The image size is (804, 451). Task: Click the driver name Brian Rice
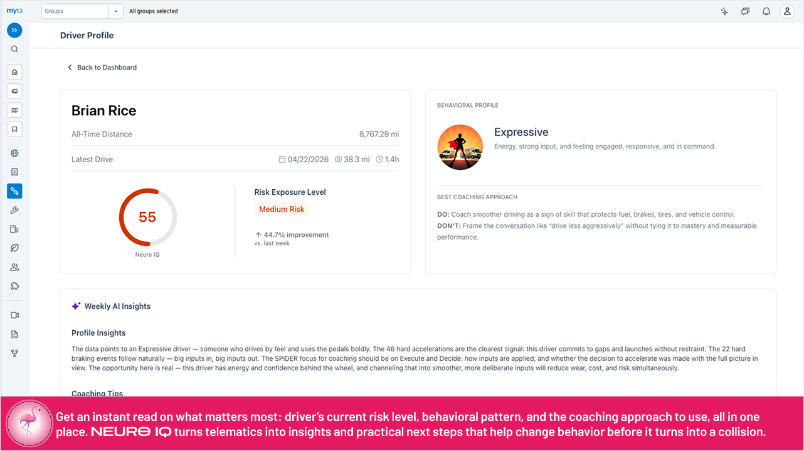(103, 111)
